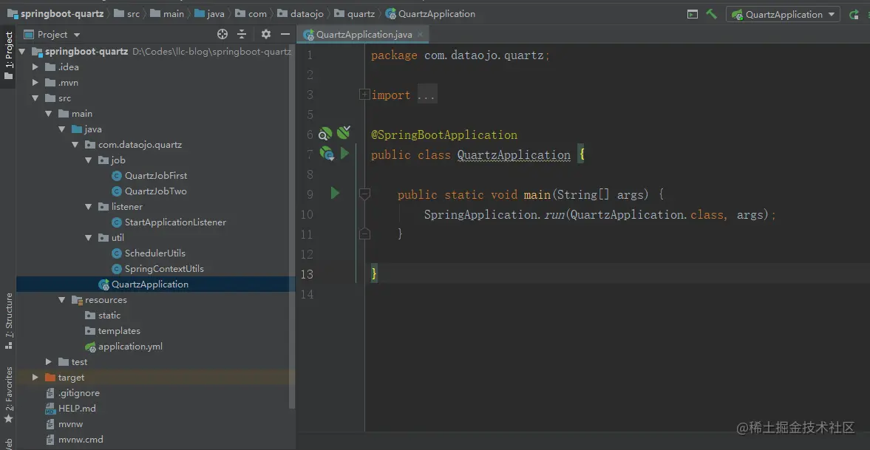The height and width of the screenshot is (450, 870).
Task: Open the QuartzApplication run configuration dropdown
Action: coord(783,15)
